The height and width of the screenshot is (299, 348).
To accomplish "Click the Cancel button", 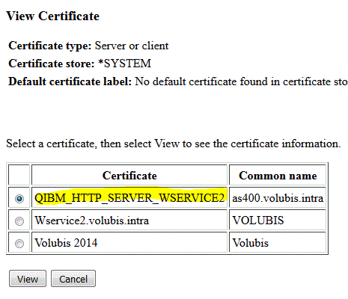I will point(73,279).
